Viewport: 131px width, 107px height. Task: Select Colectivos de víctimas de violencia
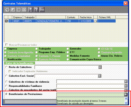tap(6, 82)
